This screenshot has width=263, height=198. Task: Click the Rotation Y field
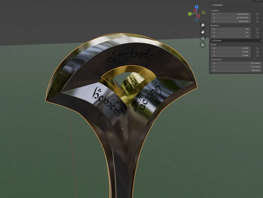pyautogui.click(x=231, y=33)
